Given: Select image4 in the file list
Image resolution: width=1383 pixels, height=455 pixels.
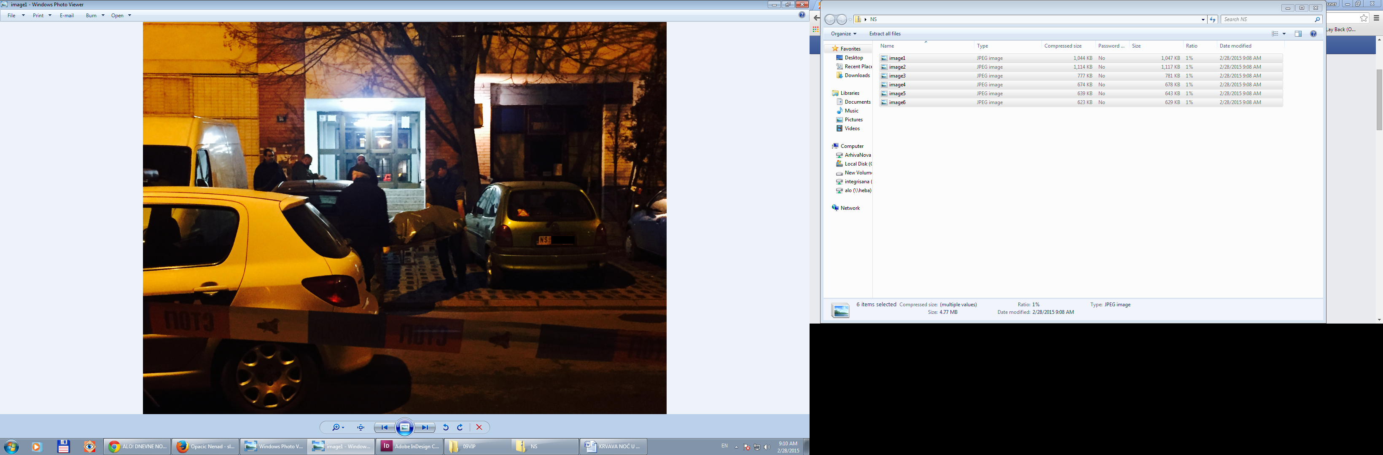Looking at the screenshot, I should [x=897, y=85].
